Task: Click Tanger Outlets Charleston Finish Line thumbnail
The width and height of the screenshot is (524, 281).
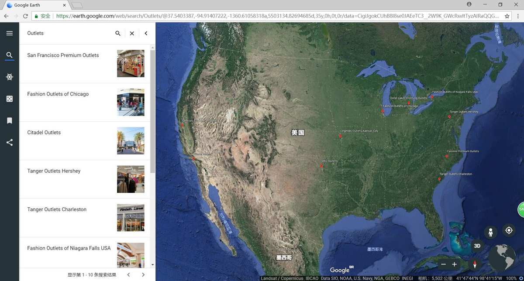Action: point(131,218)
